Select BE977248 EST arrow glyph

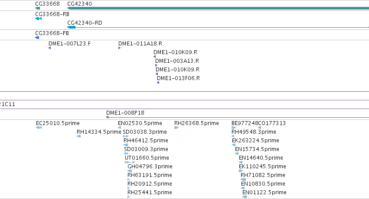(x=234, y=128)
